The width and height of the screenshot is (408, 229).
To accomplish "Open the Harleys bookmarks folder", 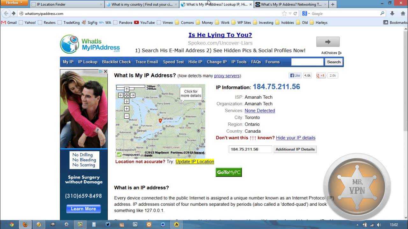I will coord(318,23).
